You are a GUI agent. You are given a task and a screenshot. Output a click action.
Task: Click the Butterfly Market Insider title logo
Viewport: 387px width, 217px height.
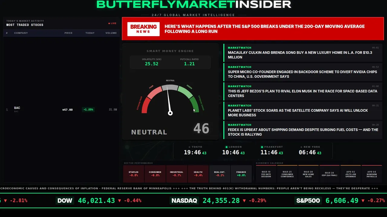tap(193, 4)
